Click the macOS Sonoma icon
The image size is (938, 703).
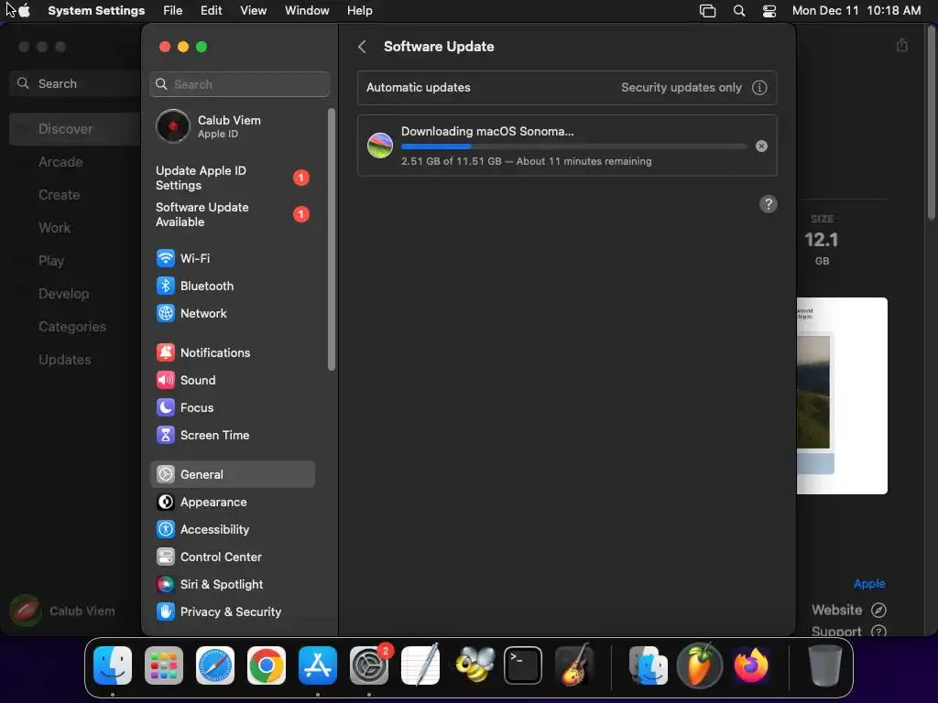pyautogui.click(x=380, y=146)
